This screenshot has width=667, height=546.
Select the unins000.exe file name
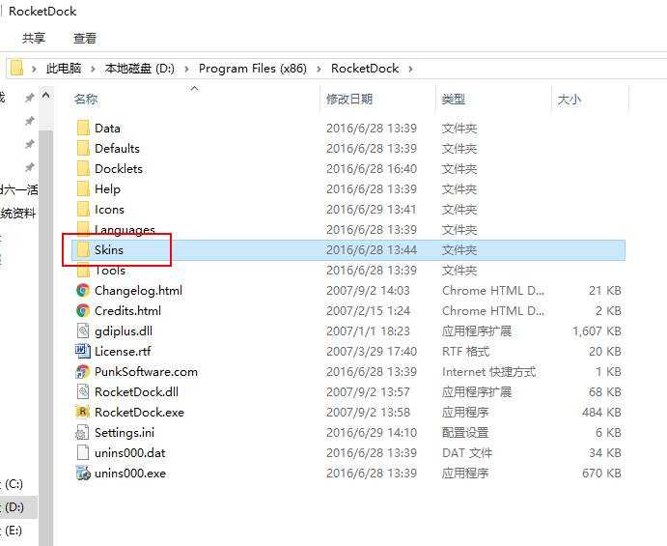point(130,473)
